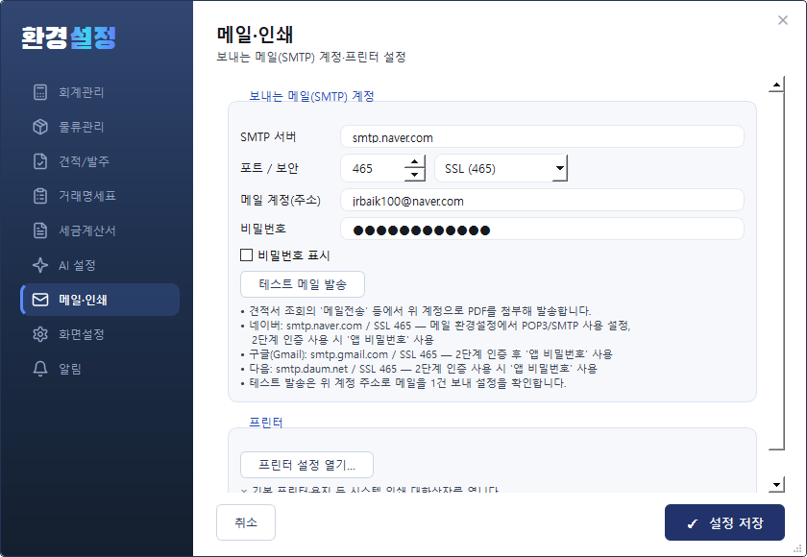
Task: Click the 테스트 메일 발송 button
Action: tap(303, 284)
